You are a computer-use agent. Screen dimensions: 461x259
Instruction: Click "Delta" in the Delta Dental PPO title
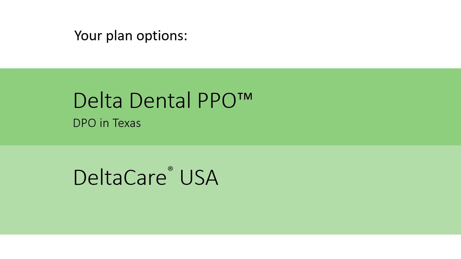pos(98,100)
